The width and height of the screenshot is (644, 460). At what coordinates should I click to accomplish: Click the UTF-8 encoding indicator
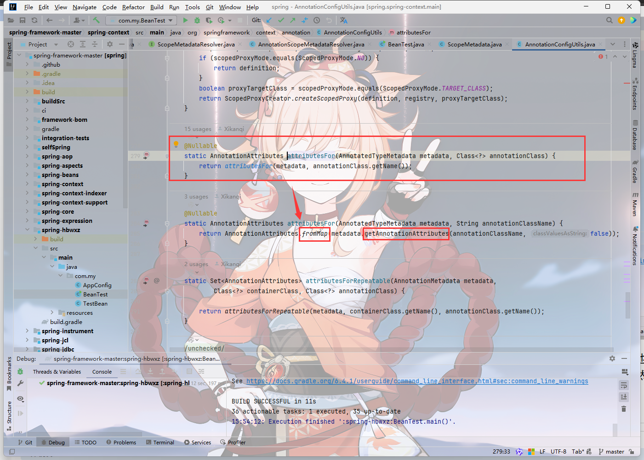click(x=559, y=452)
